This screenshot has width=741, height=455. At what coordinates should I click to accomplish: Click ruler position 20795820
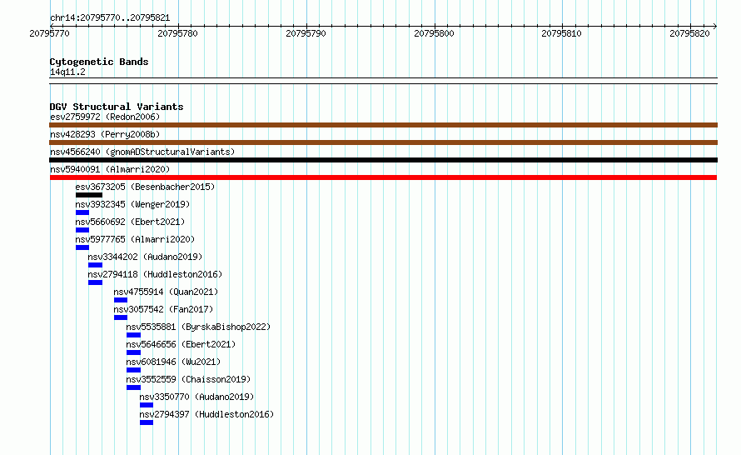pyautogui.click(x=689, y=33)
